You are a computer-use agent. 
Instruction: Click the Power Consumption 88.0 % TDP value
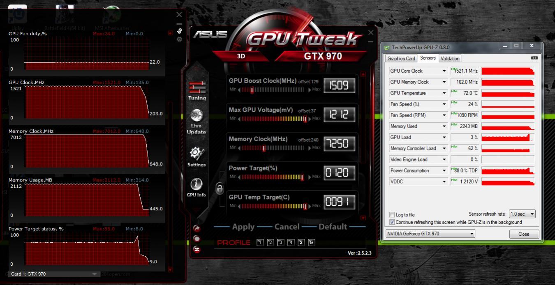pyautogui.click(x=465, y=170)
